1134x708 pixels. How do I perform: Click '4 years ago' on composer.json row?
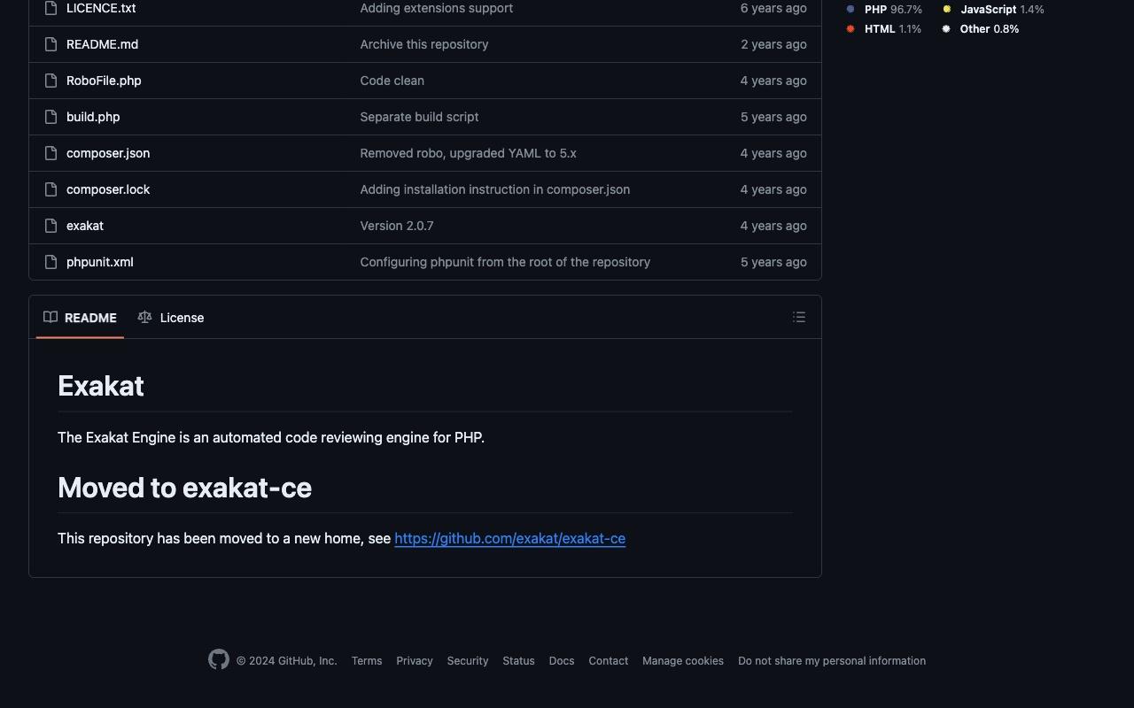[773, 153]
